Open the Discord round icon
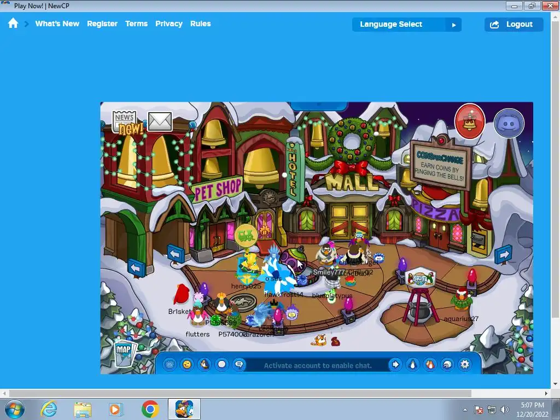Image resolution: width=560 pixels, height=420 pixels. (509, 124)
